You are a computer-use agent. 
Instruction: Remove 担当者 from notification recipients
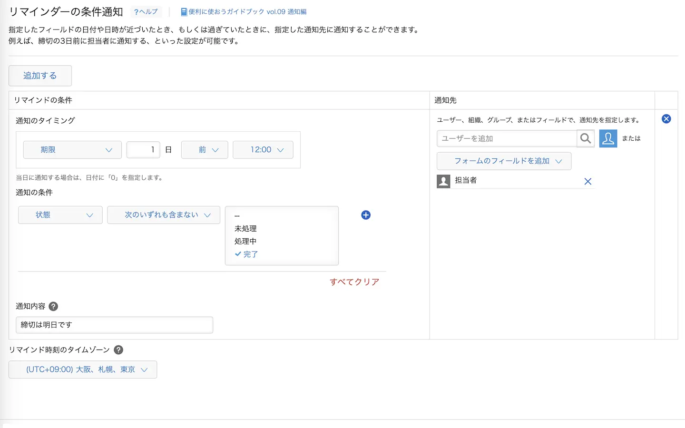588,181
